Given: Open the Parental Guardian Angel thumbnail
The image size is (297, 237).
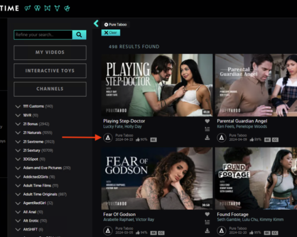Looking at the screenshot, I should point(256,85).
